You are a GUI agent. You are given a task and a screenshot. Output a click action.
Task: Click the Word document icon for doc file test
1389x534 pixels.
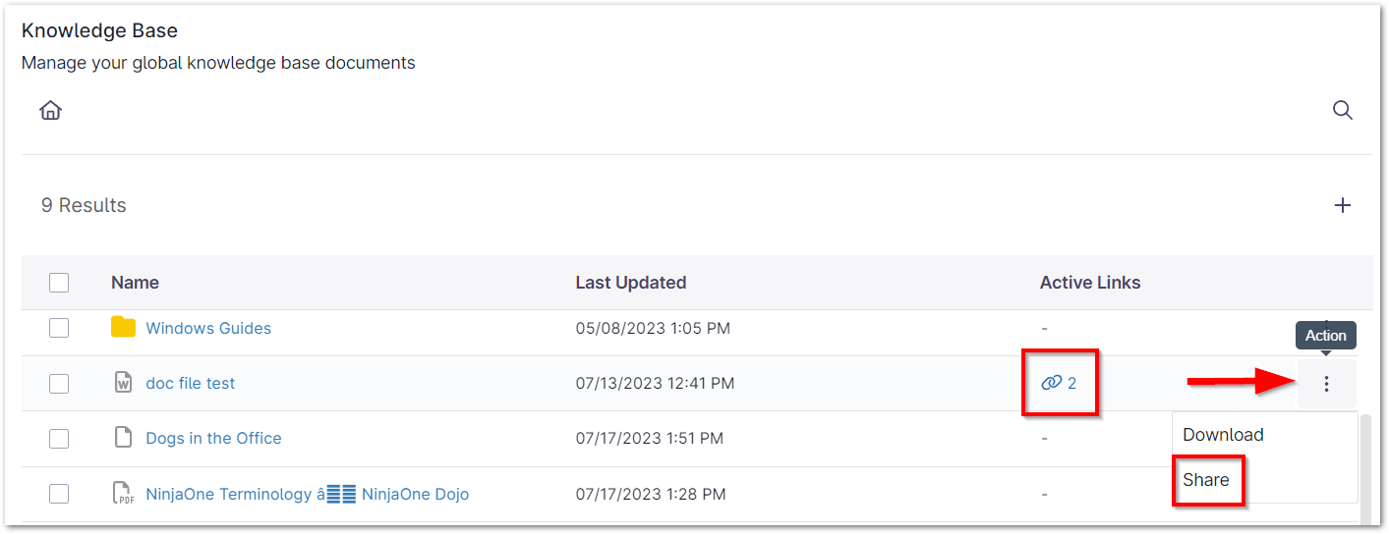click(123, 383)
